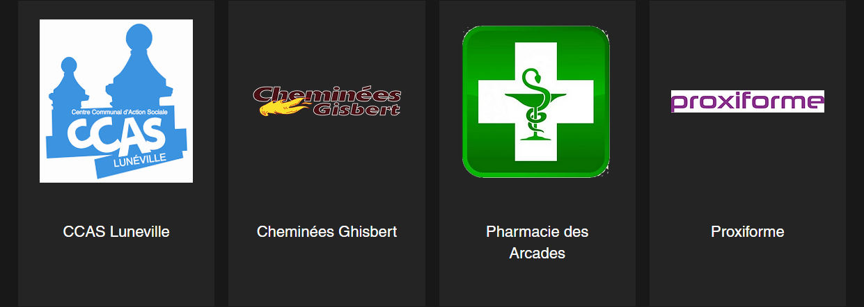Open the blue CCAS Lunéville logo
Viewport: 864px width, 307px height.
(116, 101)
